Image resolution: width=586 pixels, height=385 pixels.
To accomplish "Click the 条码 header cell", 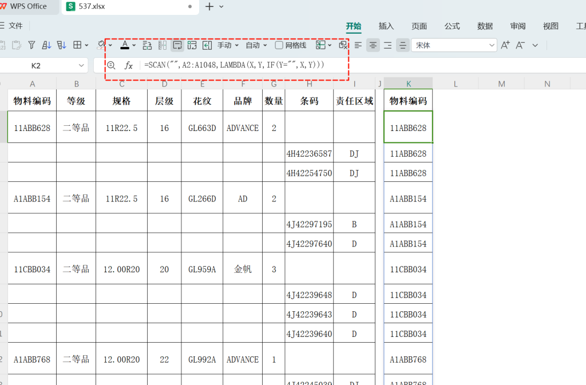I will [309, 101].
